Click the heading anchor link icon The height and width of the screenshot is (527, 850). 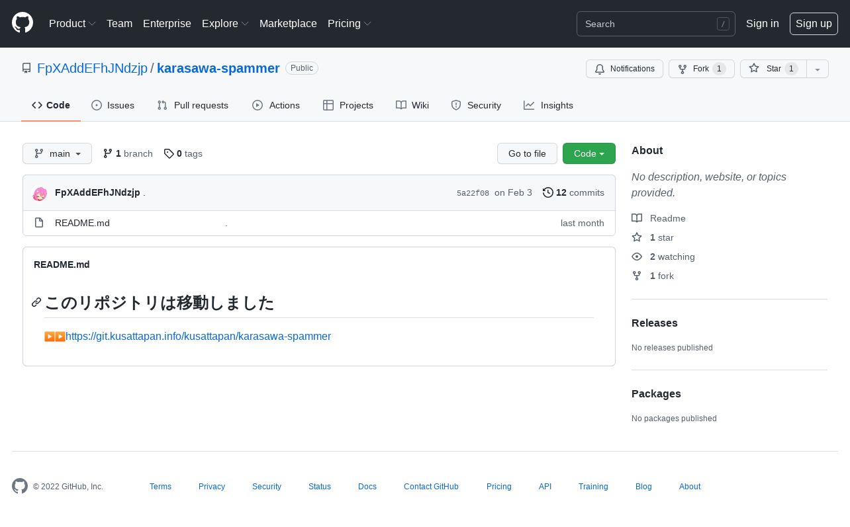click(36, 303)
